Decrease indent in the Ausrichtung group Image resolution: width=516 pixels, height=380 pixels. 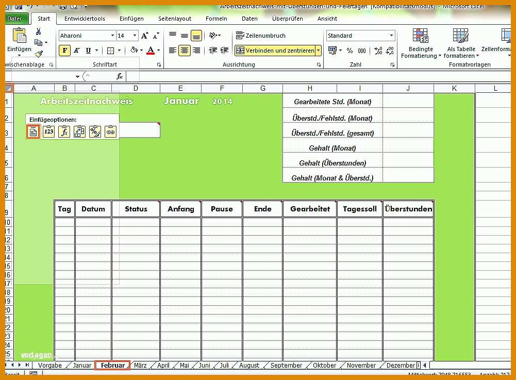(213, 51)
